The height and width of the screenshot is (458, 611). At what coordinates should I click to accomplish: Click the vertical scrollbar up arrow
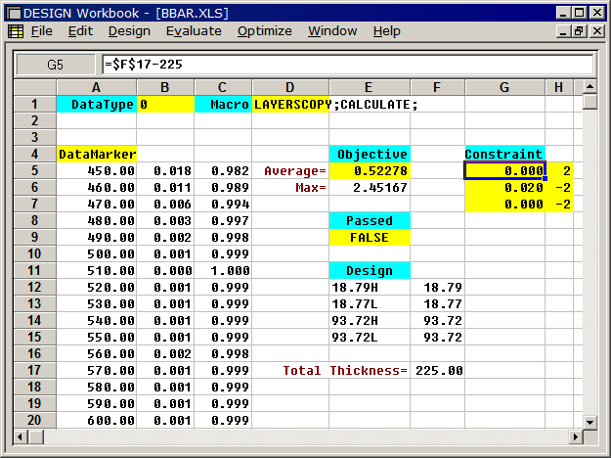(x=589, y=86)
